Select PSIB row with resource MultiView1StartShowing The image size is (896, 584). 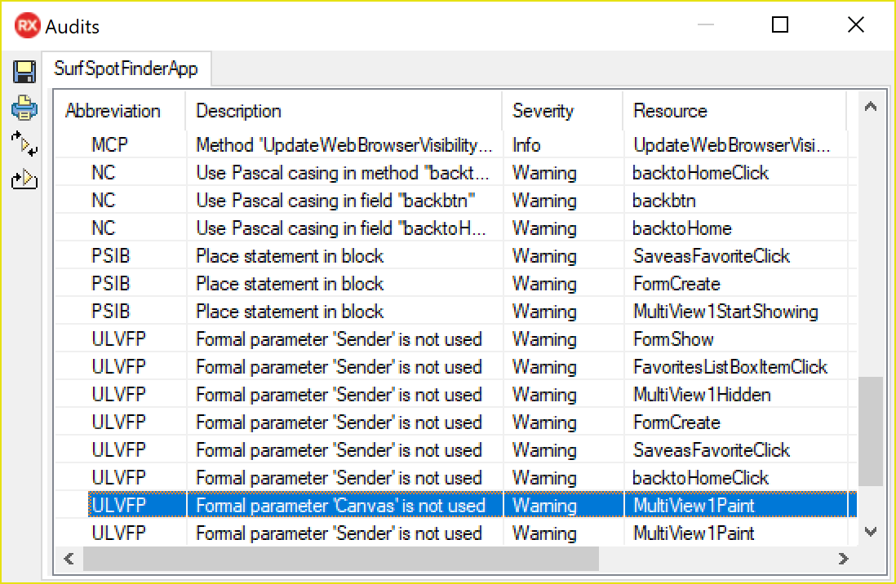click(456, 312)
